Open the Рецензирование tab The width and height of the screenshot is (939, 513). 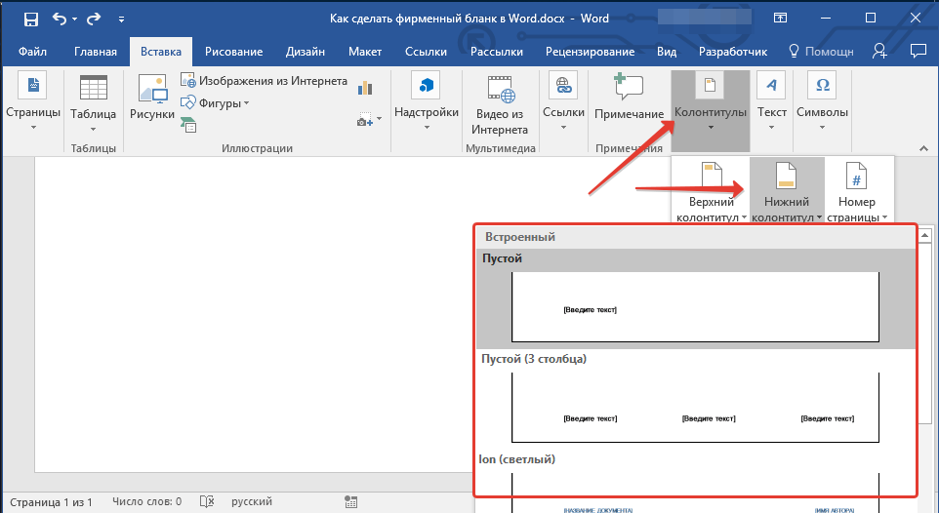point(590,52)
